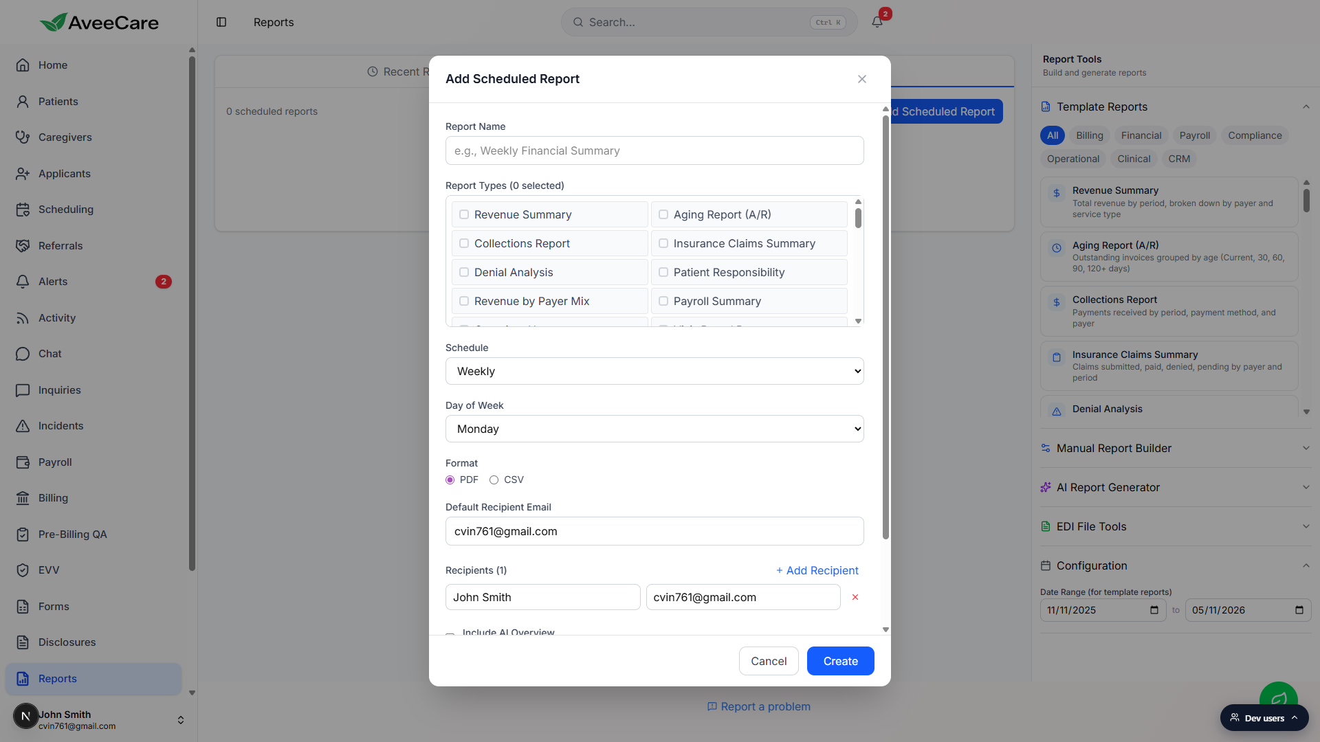The height and width of the screenshot is (742, 1320).
Task: Open calendar picker for start date 11/11/2025
Action: tap(1154, 610)
